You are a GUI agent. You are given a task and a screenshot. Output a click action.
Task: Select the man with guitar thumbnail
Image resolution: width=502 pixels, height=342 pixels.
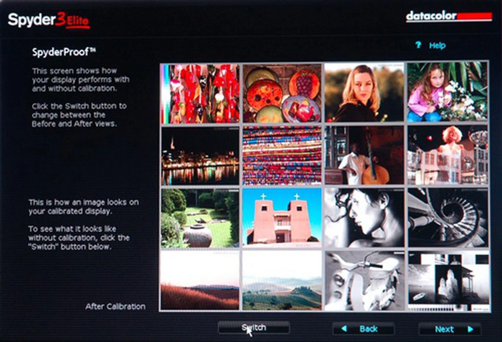364,155
